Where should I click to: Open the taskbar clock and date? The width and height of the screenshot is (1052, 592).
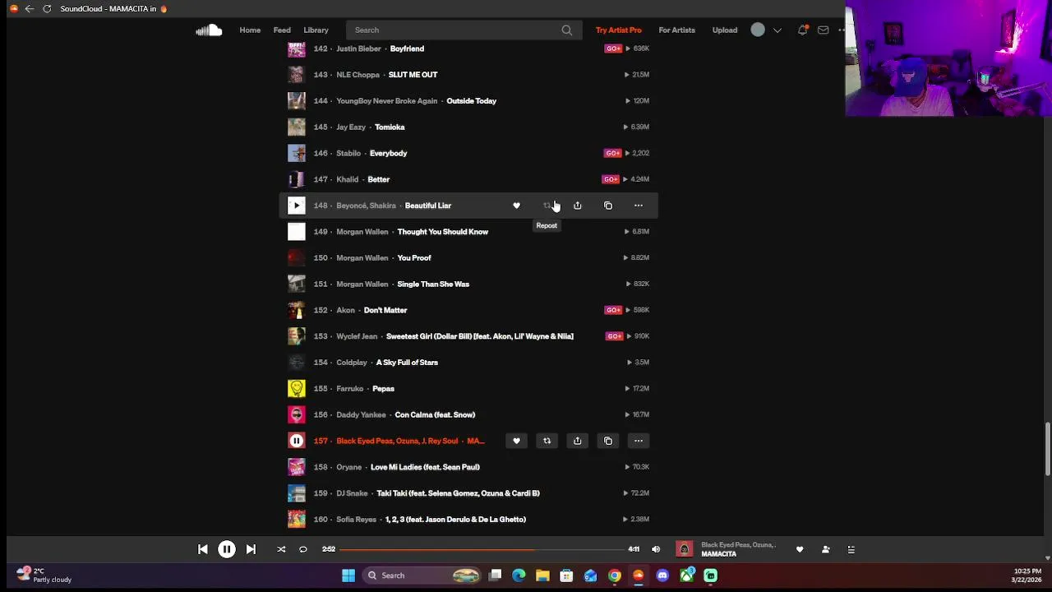click(x=1027, y=576)
